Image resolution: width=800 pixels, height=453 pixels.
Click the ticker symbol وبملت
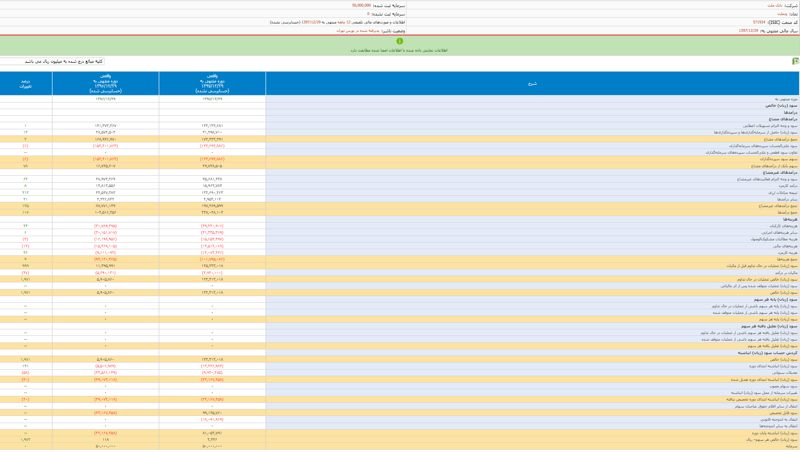point(782,14)
